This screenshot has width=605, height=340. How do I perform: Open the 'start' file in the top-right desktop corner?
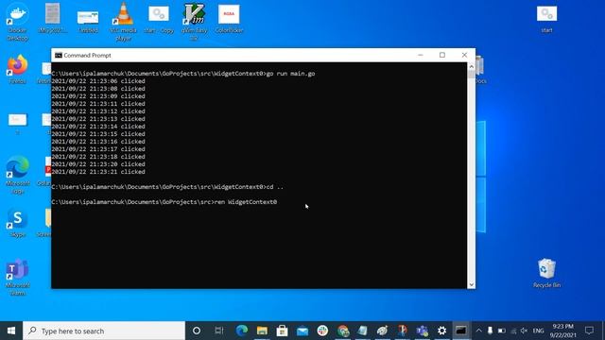point(546,19)
